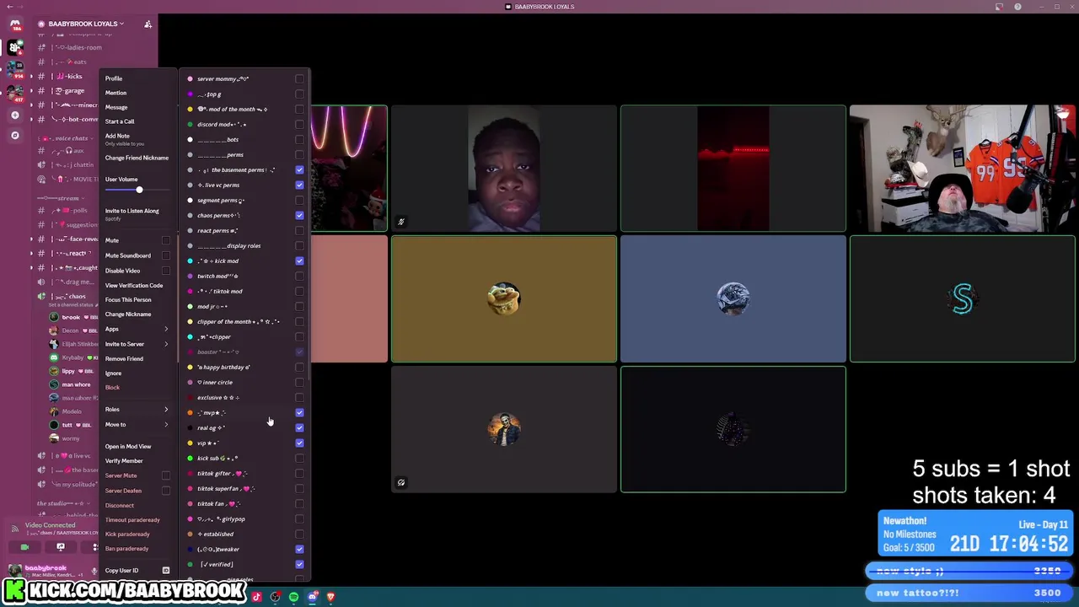Enable the Server Mute checkbox
Viewport: 1079px width, 607px height.
165,475
